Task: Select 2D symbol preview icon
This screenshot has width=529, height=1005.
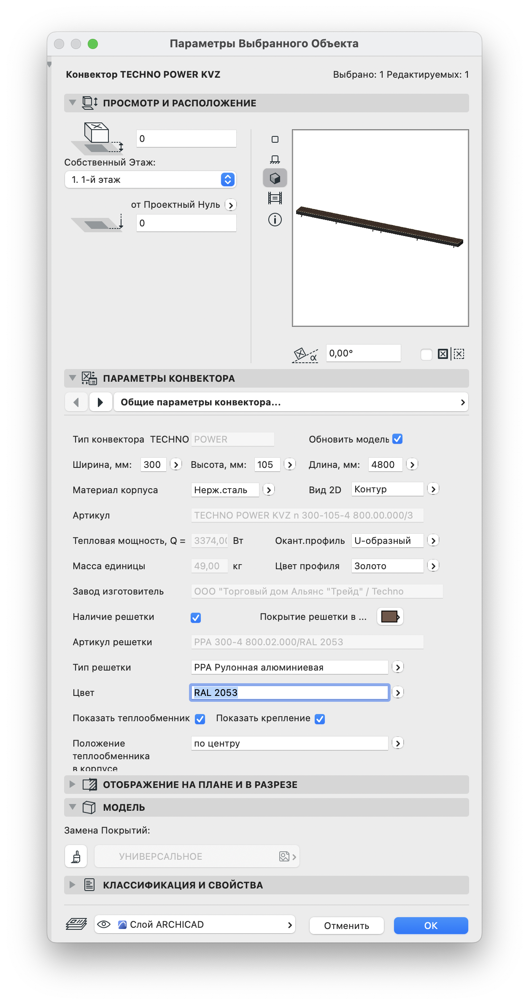Action: click(x=275, y=139)
